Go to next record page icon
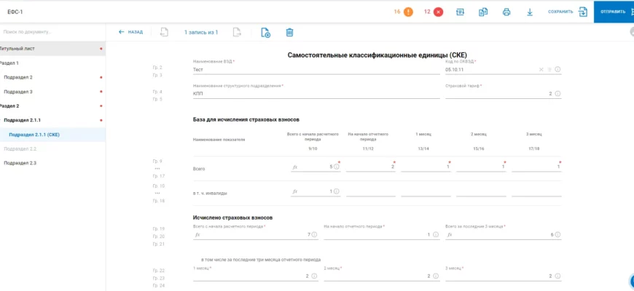Image resolution: width=634 pixels, height=291 pixels. point(237,32)
